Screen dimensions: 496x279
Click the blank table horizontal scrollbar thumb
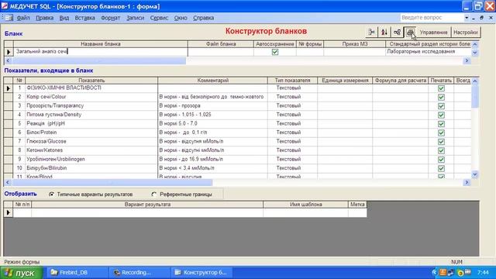(x=99, y=60)
